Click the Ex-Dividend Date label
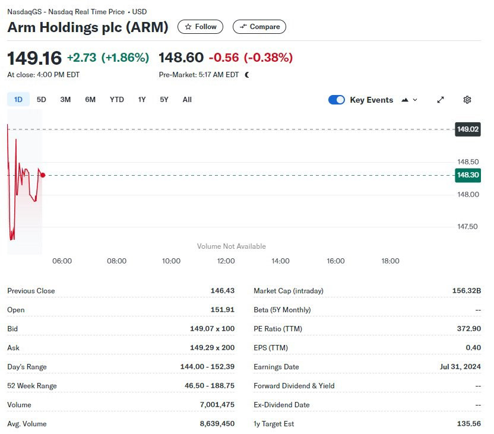Viewport: 494px width, 434px height. pos(281,405)
